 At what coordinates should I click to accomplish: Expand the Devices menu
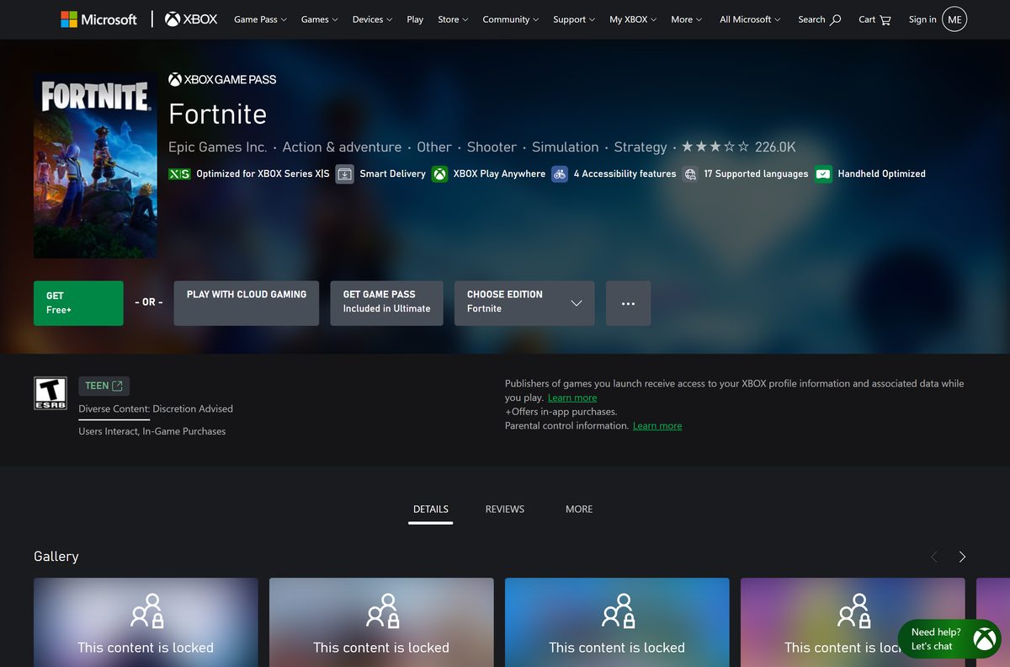(372, 19)
